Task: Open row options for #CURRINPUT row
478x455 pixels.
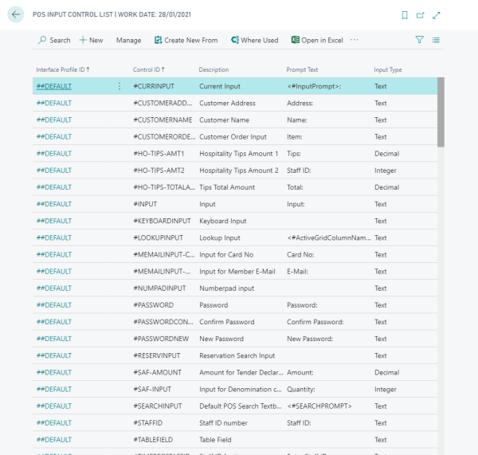Action: click(x=119, y=86)
